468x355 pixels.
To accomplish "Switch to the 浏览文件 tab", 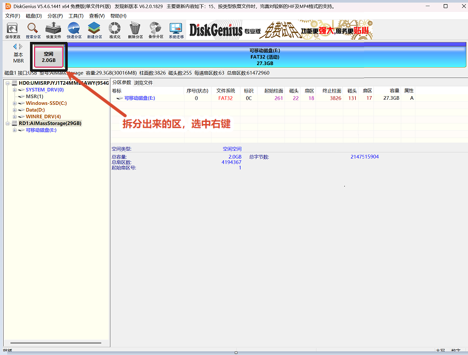I will click(x=143, y=83).
